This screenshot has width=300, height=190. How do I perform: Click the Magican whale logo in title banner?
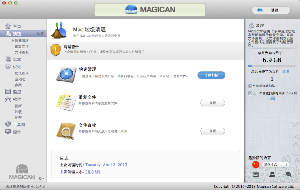(x=131, y=9)
